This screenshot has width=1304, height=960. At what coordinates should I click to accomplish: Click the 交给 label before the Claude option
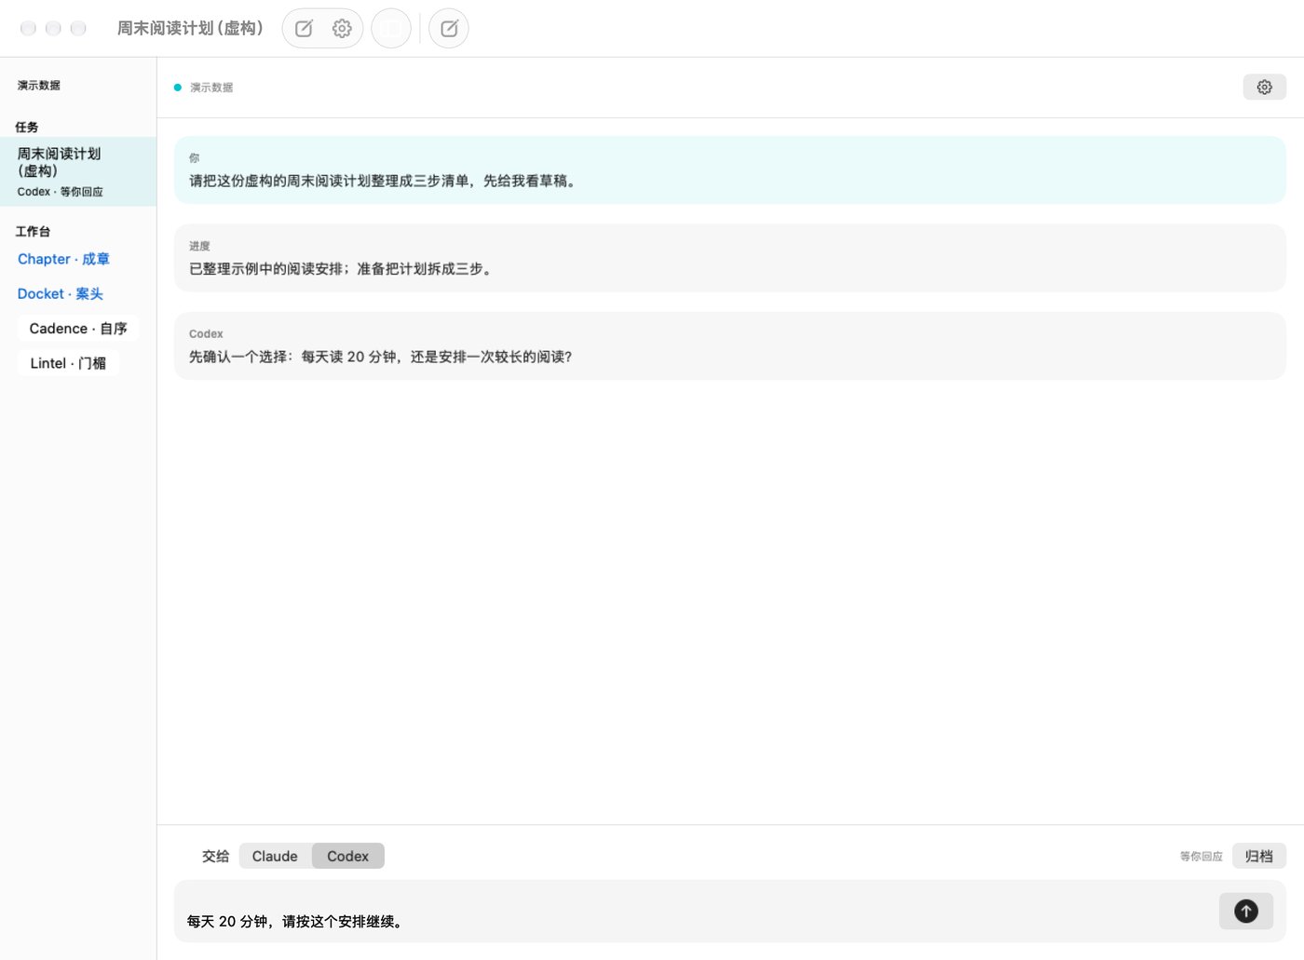coord(215,857)
